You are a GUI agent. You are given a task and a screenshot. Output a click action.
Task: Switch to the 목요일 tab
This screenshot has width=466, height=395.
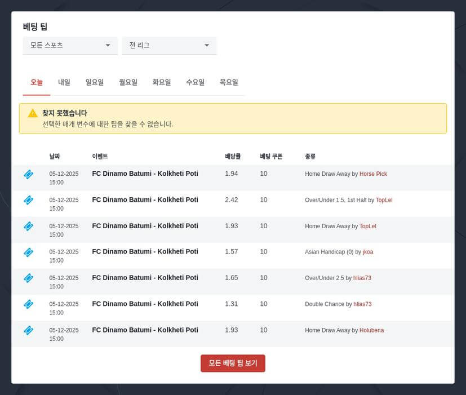229,82
